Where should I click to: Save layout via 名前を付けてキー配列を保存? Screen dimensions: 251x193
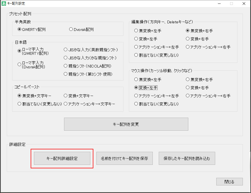click(x=124, y=158)
